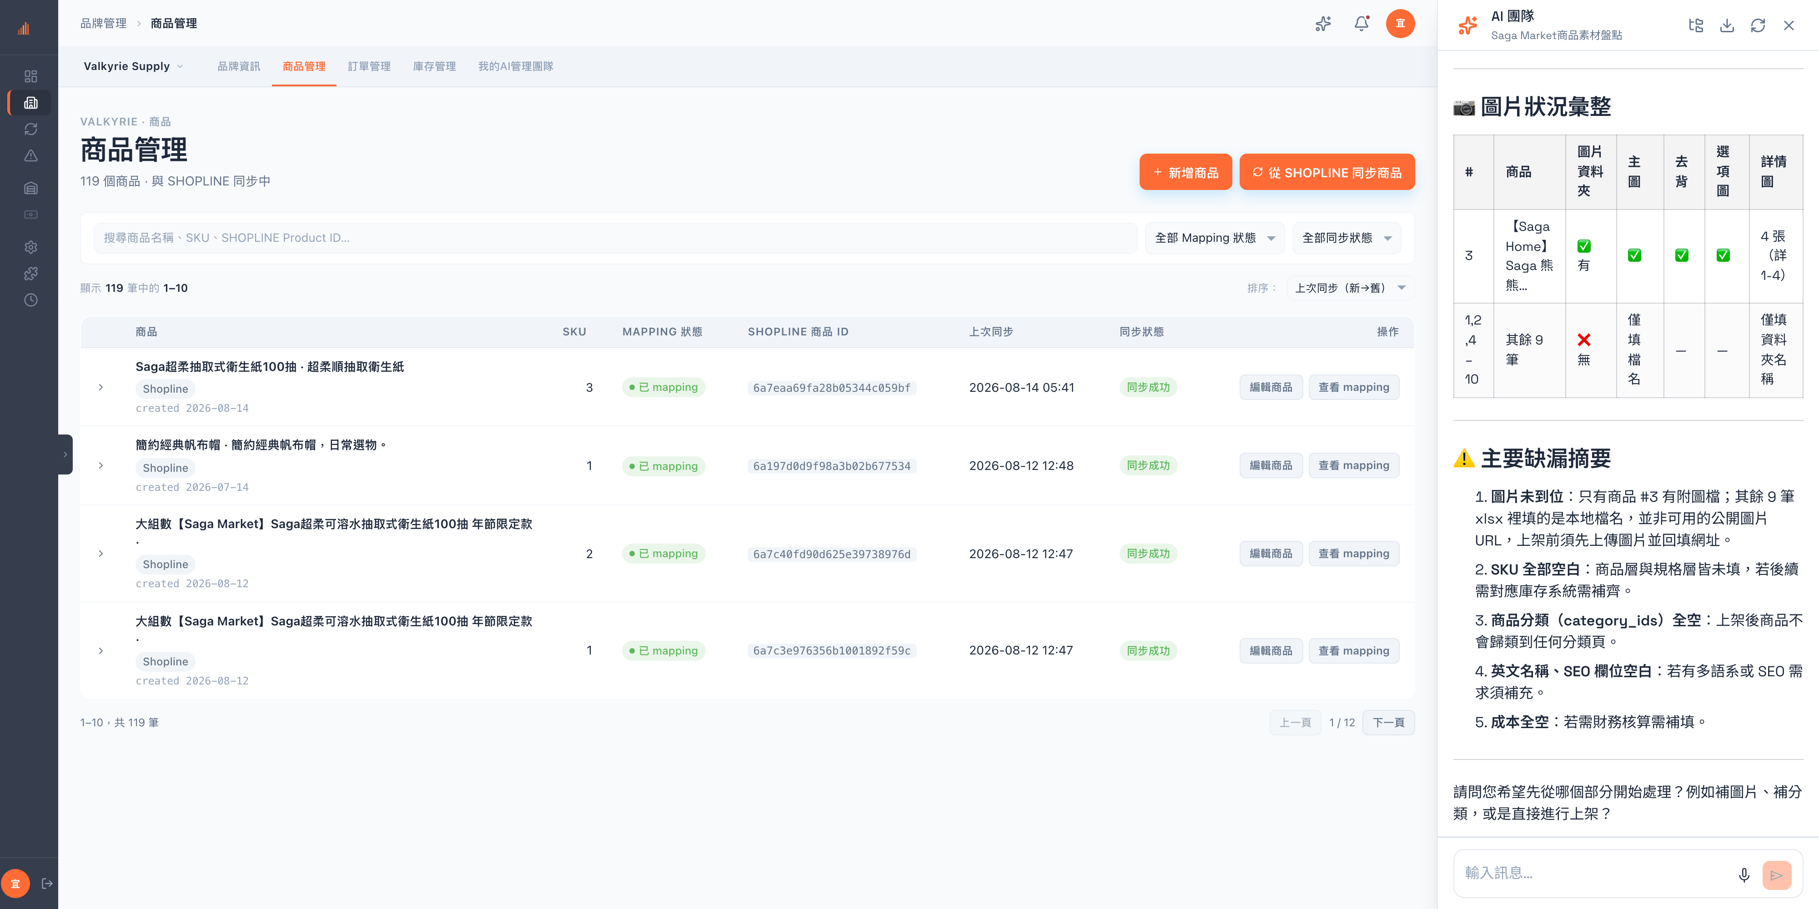Click the microphone icon in message box
Screen dimensions: 1819x909
[x=1744, y=875]
